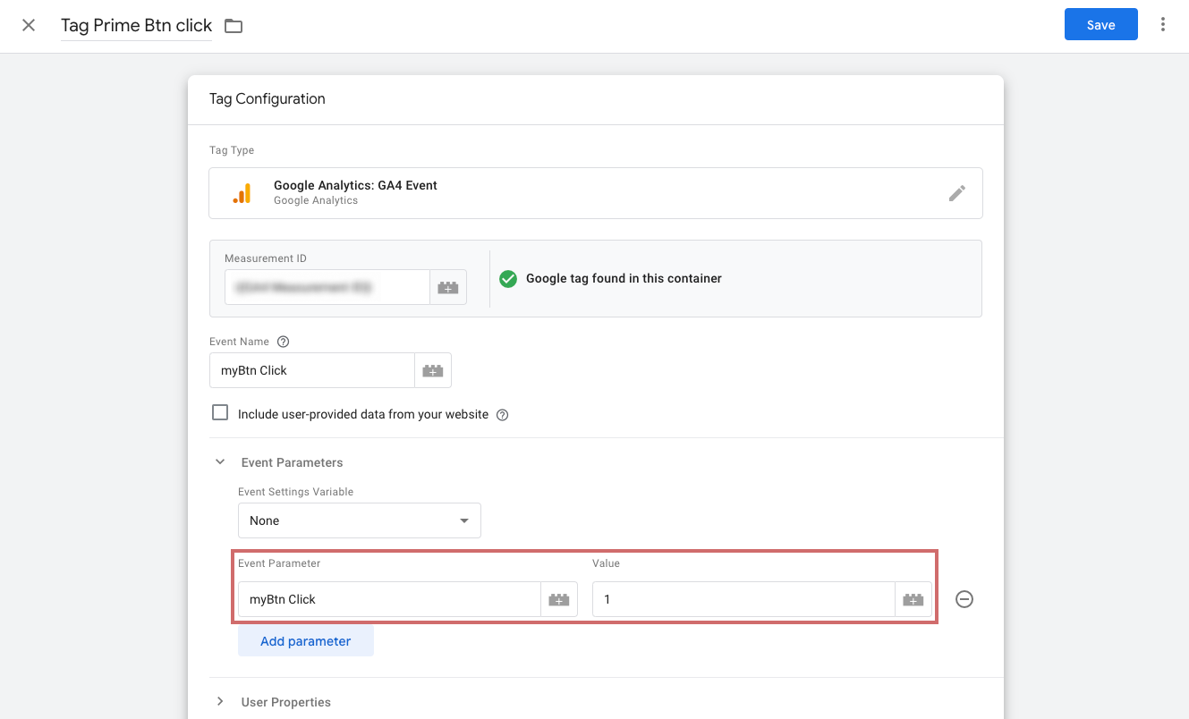Expand the User Properties section
Image resolution: width=1189 pixels, height=719 pixels.
click(220, 702)
